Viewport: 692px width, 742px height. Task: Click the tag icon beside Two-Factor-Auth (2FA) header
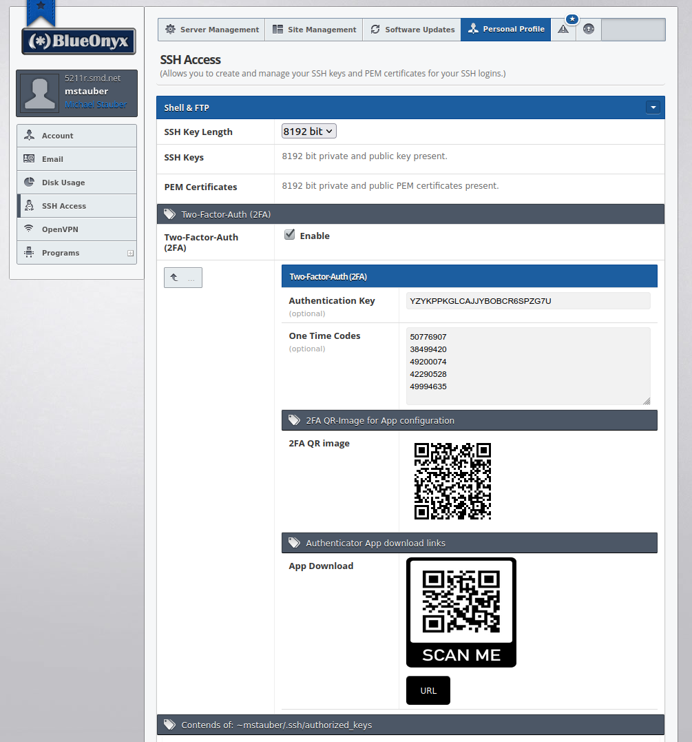169,214
